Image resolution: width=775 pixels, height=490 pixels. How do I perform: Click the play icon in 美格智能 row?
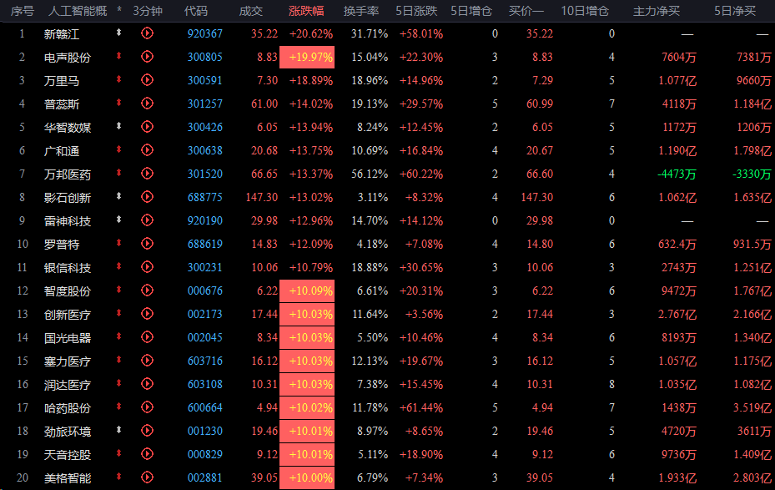tap(148, 477)
